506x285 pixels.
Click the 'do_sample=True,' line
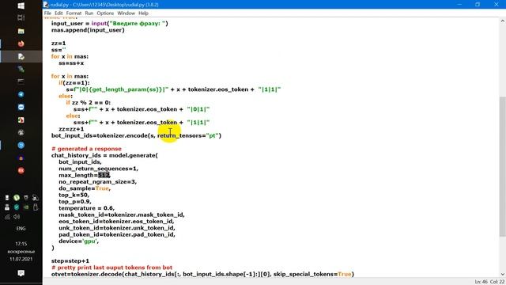pyautogui.click(x=85, y=188)
